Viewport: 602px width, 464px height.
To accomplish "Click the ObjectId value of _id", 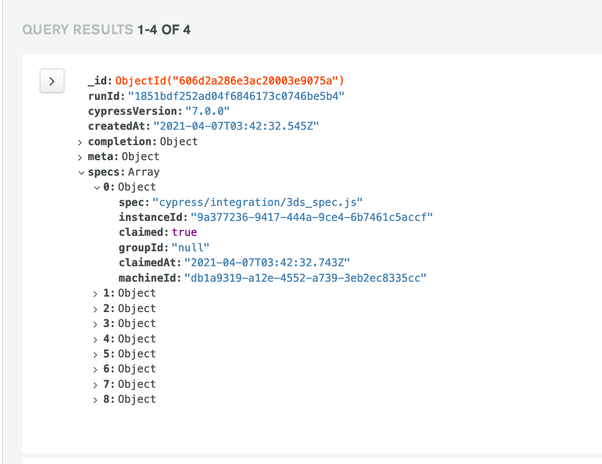I will click(230, 81).
